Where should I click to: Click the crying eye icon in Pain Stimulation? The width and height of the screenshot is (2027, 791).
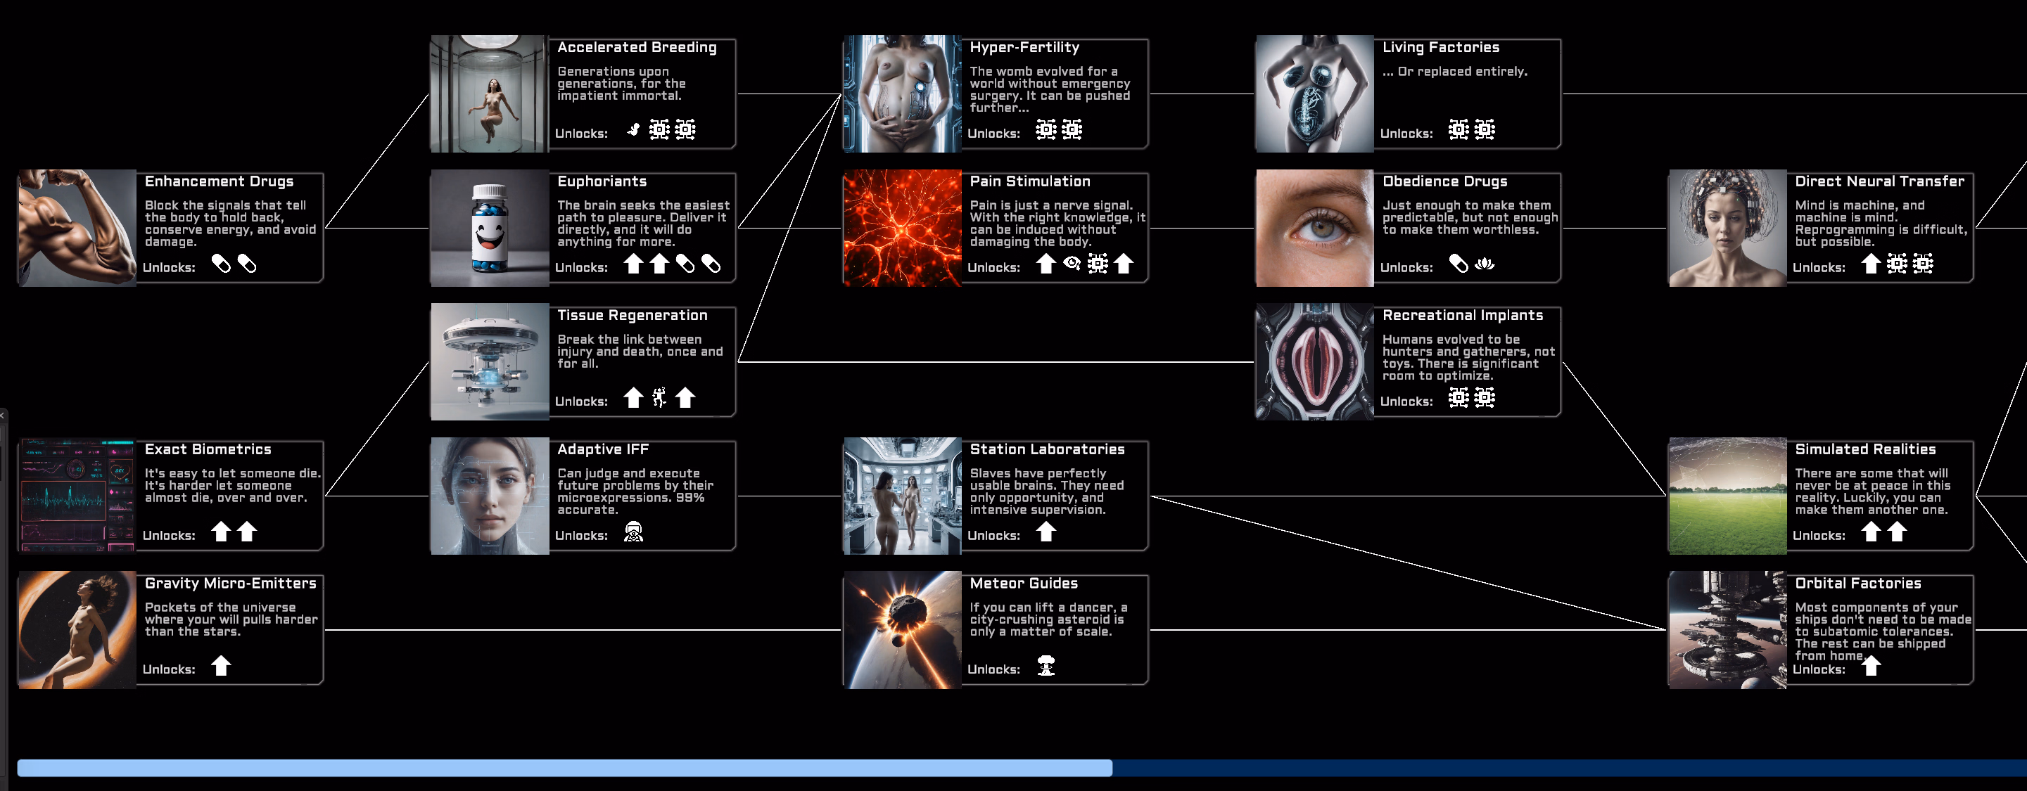pyautogui.click(x=1072, y=264)
